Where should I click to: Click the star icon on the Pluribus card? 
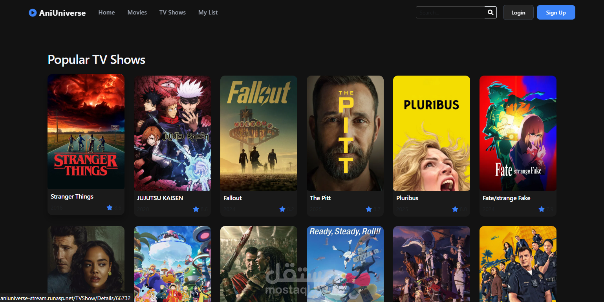point(455,209)
